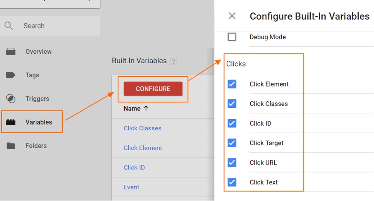The width and height of the screenshot is (374, 201).
Task: Disable the Click URL checkbox
Action: pos(232,163)
